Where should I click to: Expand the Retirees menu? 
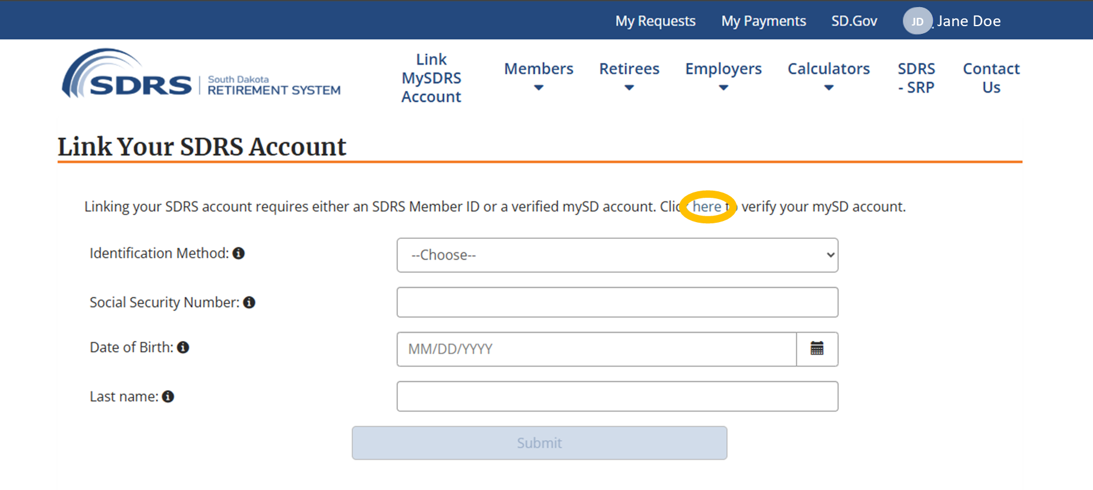click(629, 77)
